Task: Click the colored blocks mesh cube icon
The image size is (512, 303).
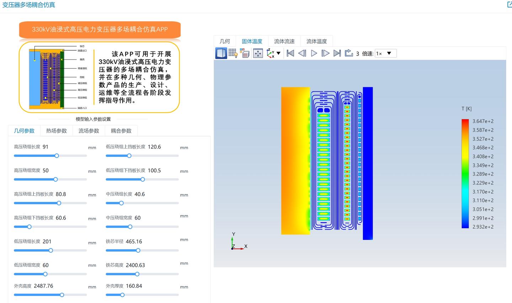Action: point(245,53)
